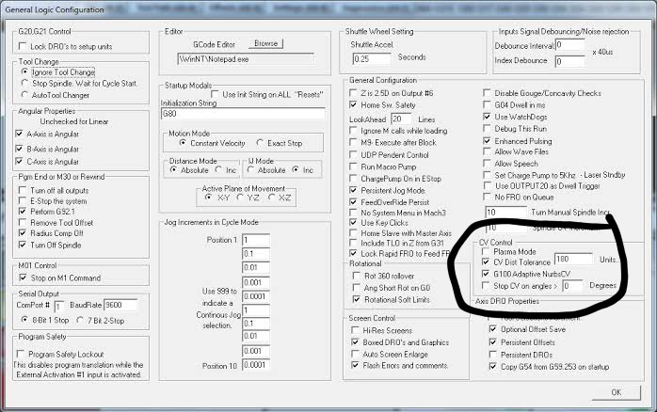Click the Browse button for GCode Editor
The height and width of the screenshot is (412, 657).
pos(265,44)
